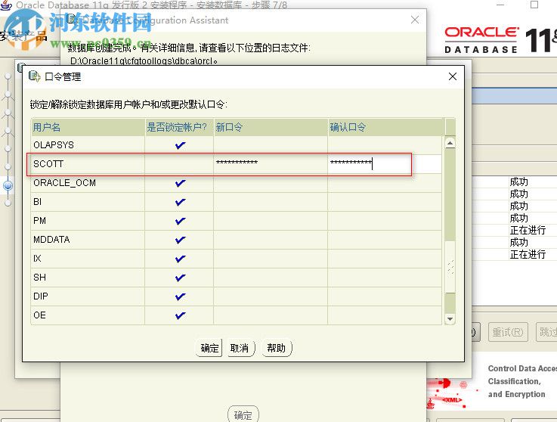Select the OE username cell
The width and height of the screenshot is (557, 422).
88,315
